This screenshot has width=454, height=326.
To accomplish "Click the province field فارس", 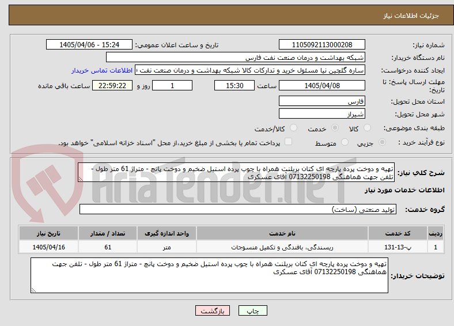I will coord(321,101).
